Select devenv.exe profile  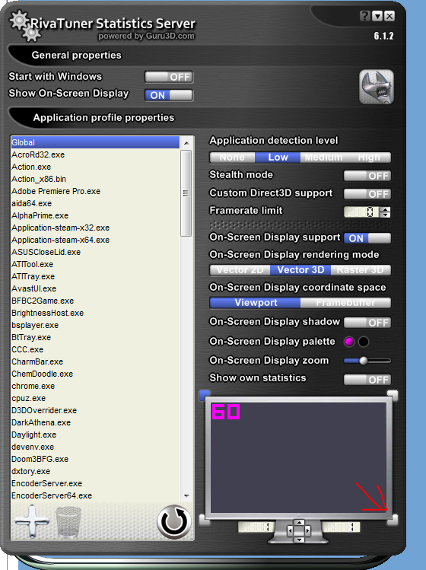coord(95,447)
